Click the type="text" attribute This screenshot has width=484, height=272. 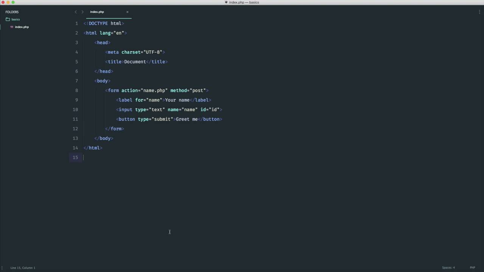150,110
